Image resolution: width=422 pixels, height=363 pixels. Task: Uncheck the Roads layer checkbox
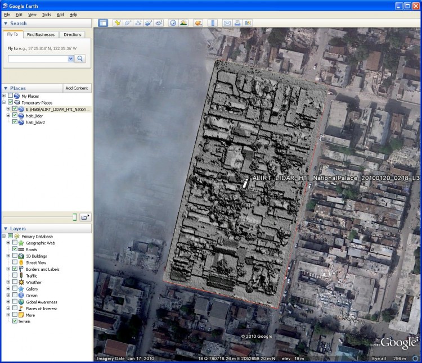[15, 249]
